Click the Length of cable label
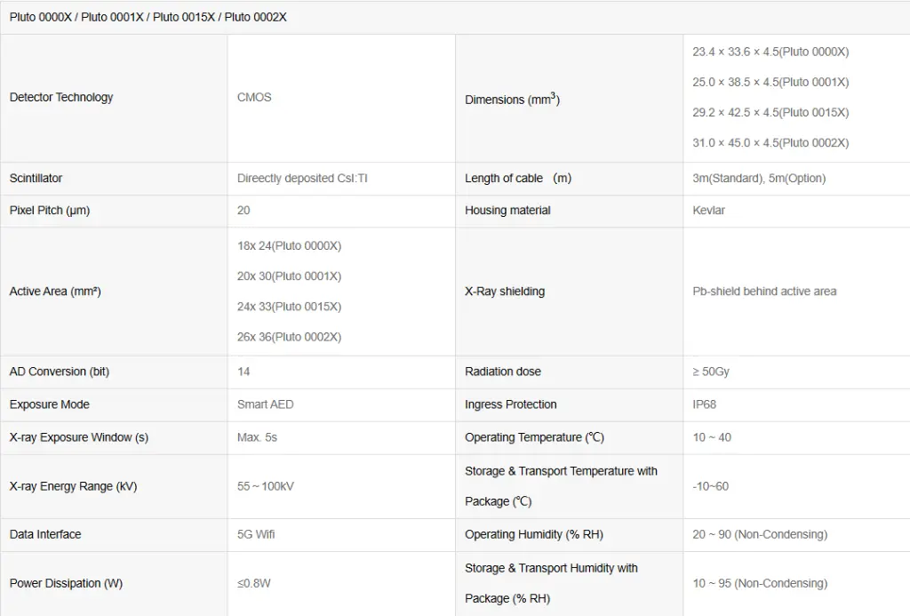 click(517, 178)
